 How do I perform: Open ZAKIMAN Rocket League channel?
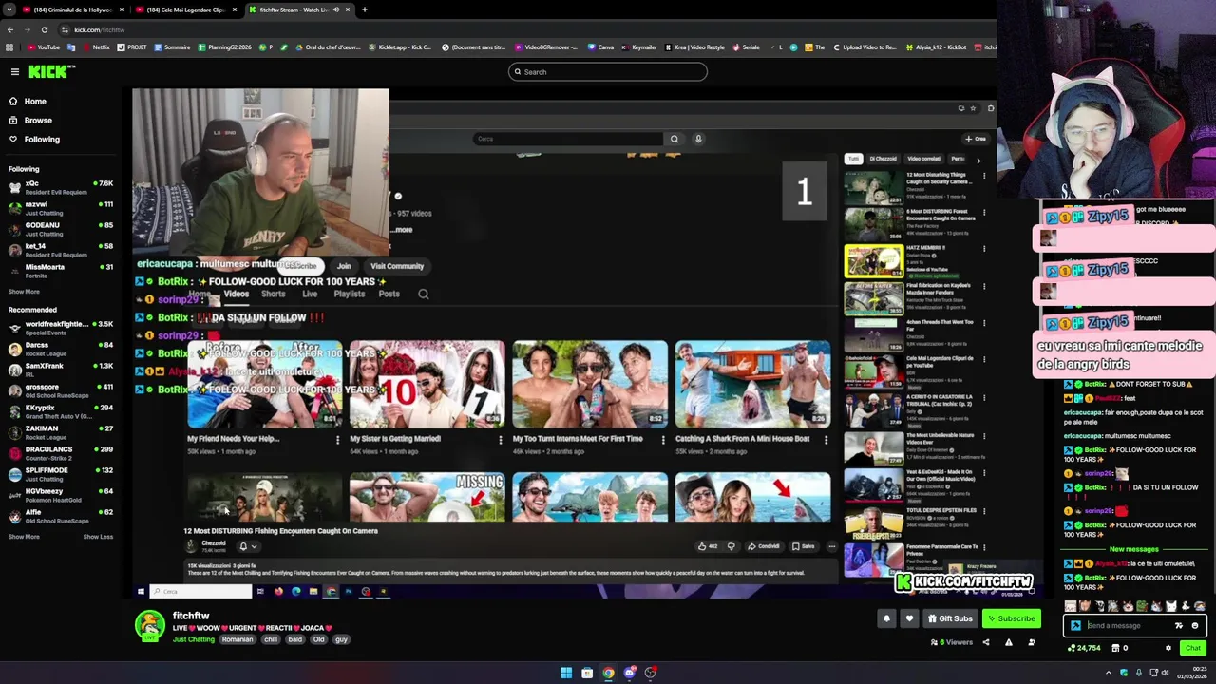[x=59, y=432]
